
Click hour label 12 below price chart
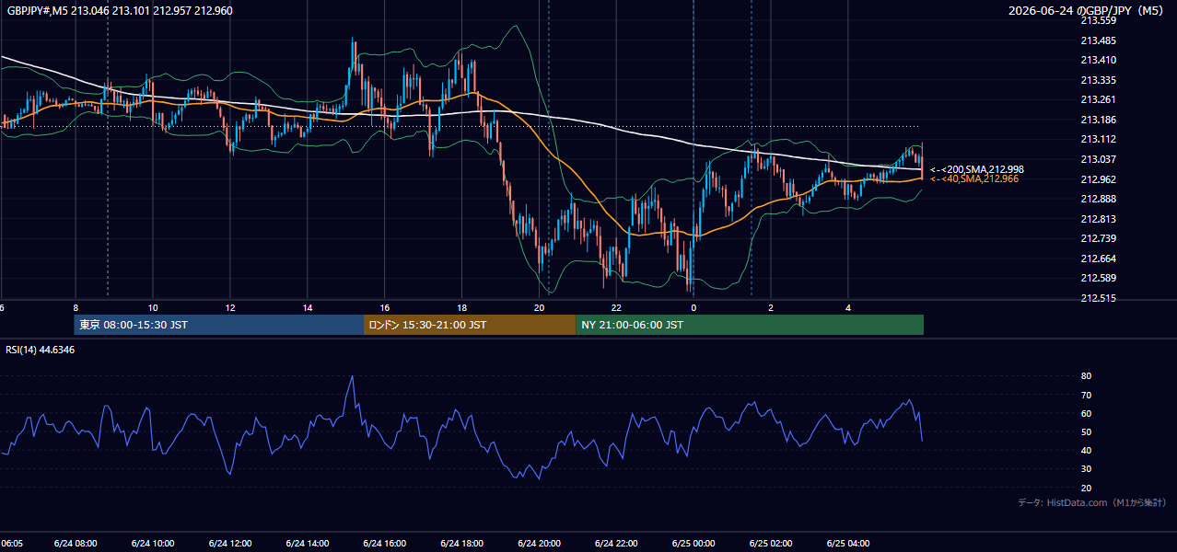click(x=230, y=308)
